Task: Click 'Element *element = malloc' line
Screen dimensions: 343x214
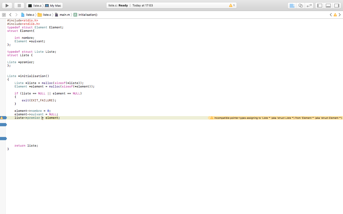Action: [x=54, y=86]
